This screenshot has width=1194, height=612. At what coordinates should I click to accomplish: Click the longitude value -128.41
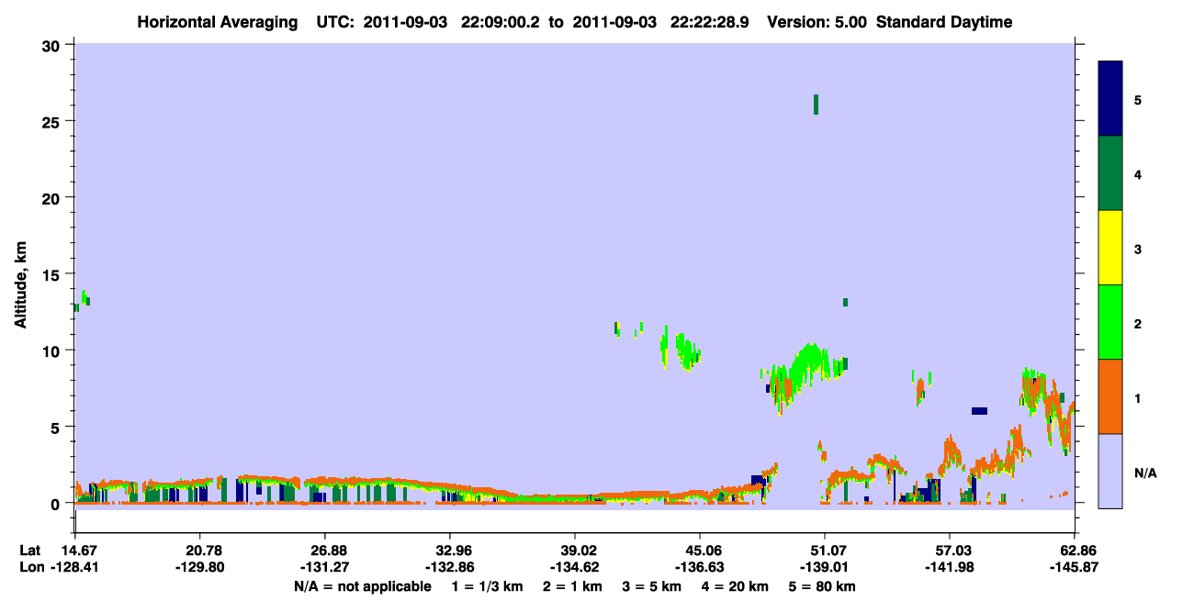click(75, 568)
